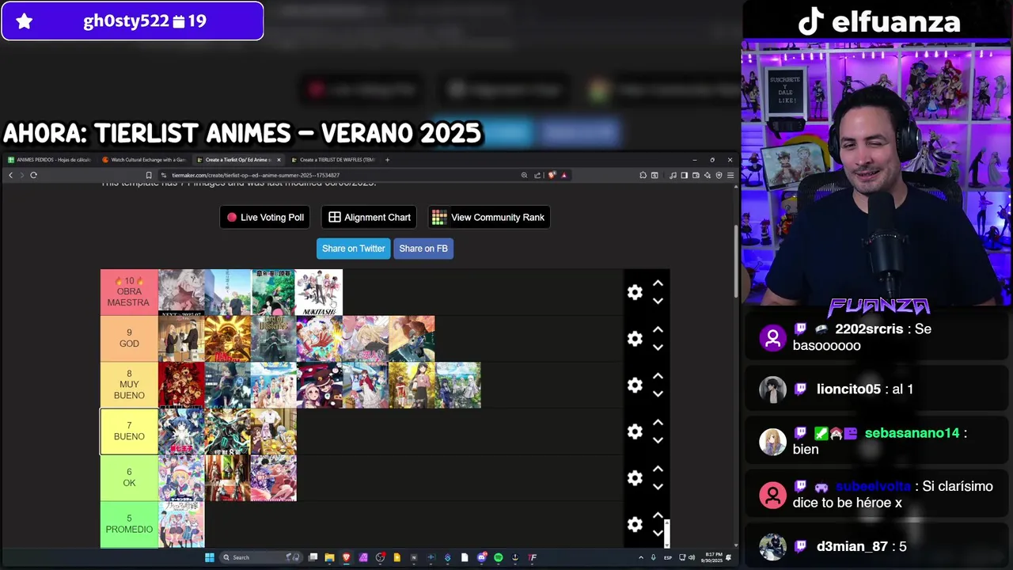
Task: Share tier list on Twitter
Action: (353, 249)
